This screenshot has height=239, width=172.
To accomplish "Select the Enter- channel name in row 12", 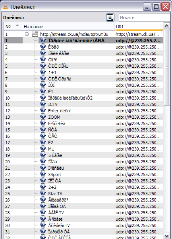I will click(60, 111).
